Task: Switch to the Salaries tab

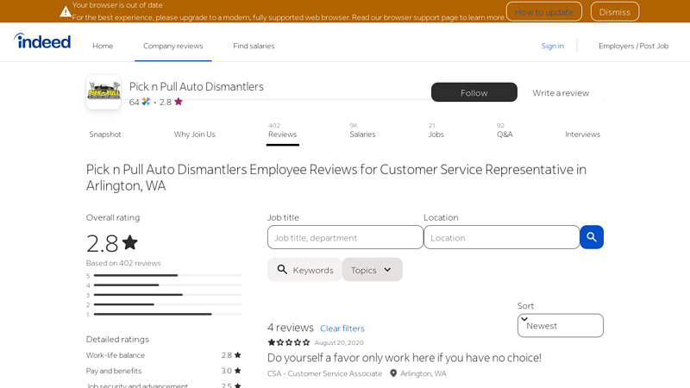Action: click(x=362, y=134)
